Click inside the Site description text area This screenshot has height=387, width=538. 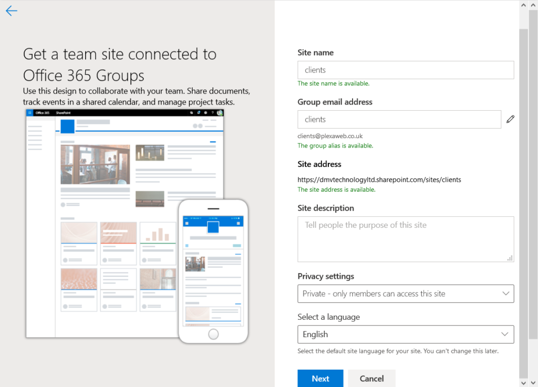405,236
